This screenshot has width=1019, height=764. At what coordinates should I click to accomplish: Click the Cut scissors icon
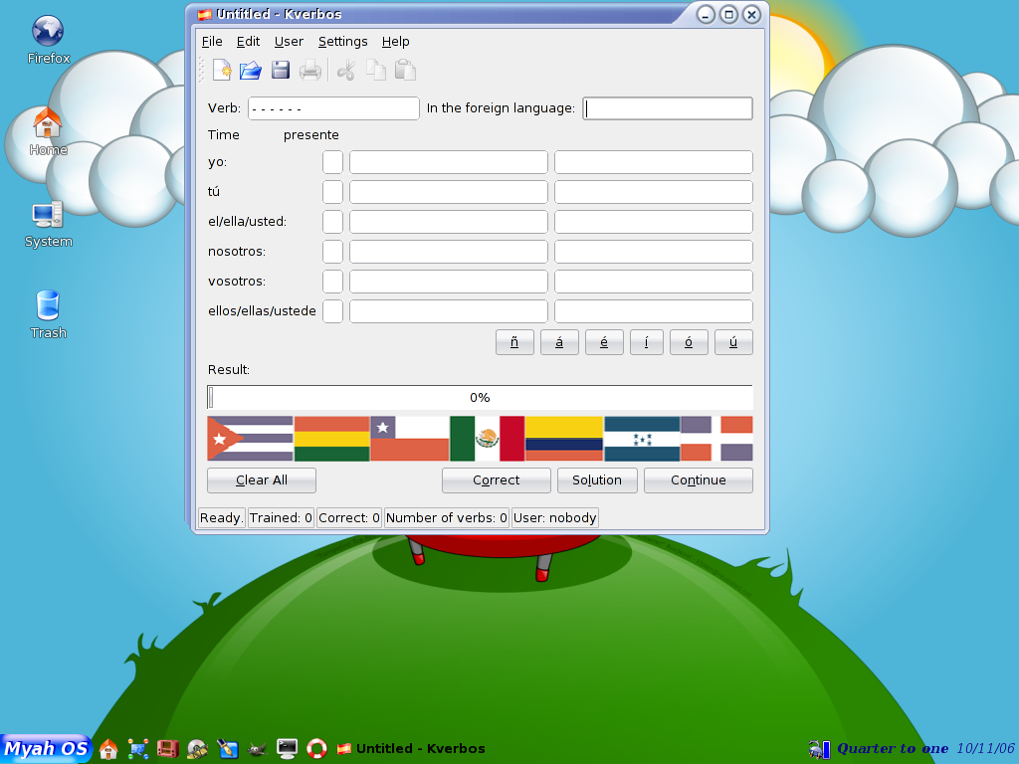[x=346, y=71]
